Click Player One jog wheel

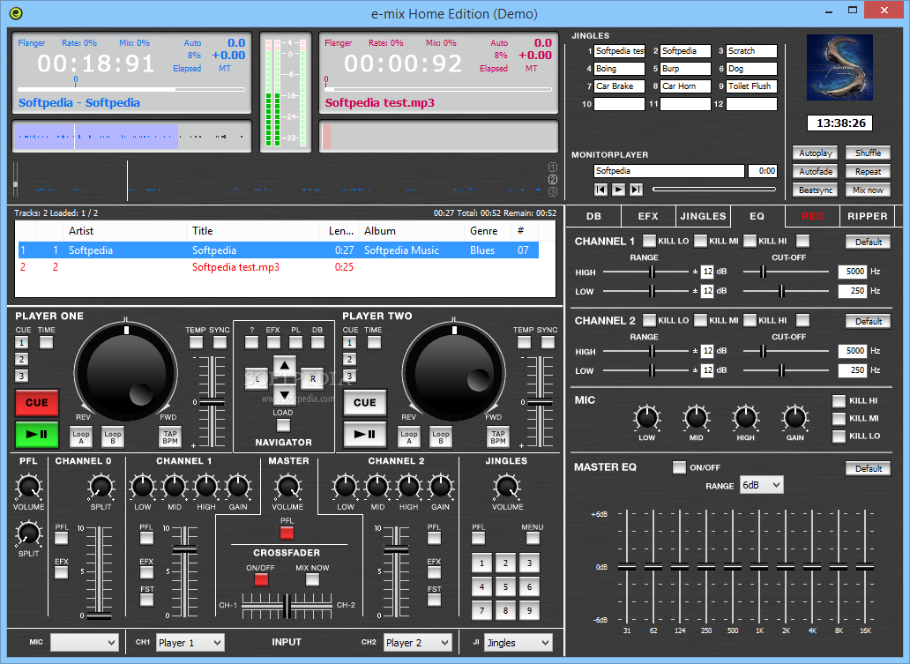[126, 371]
